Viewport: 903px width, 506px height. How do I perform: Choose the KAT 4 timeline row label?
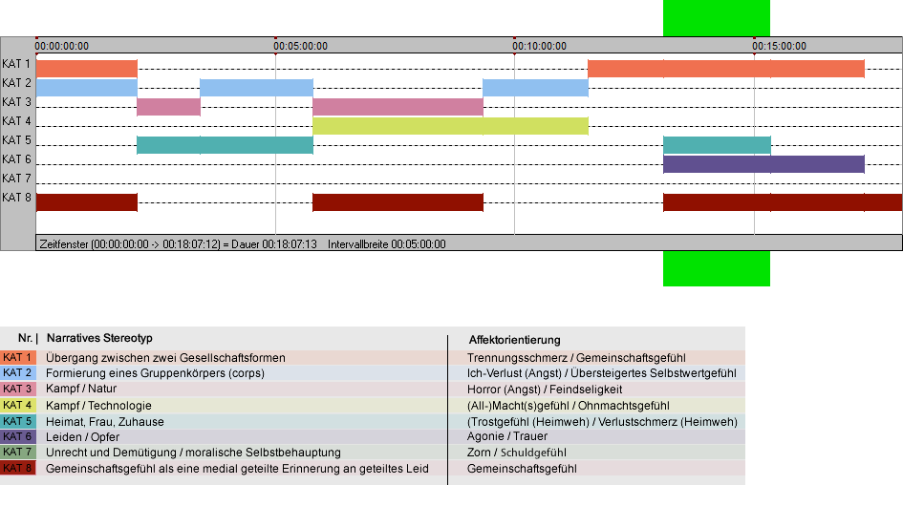(16, 121)
